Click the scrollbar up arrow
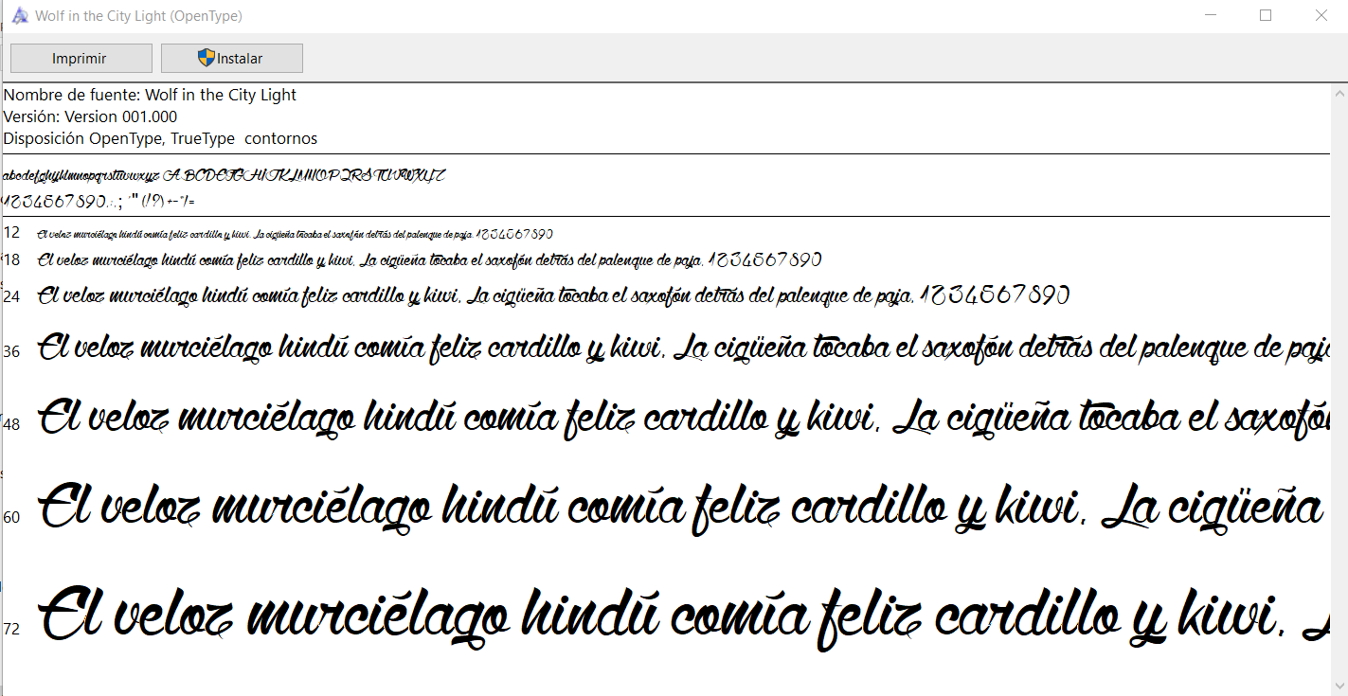The width and height of the screenshot is (1348, 696). (x=1339, y=91)
